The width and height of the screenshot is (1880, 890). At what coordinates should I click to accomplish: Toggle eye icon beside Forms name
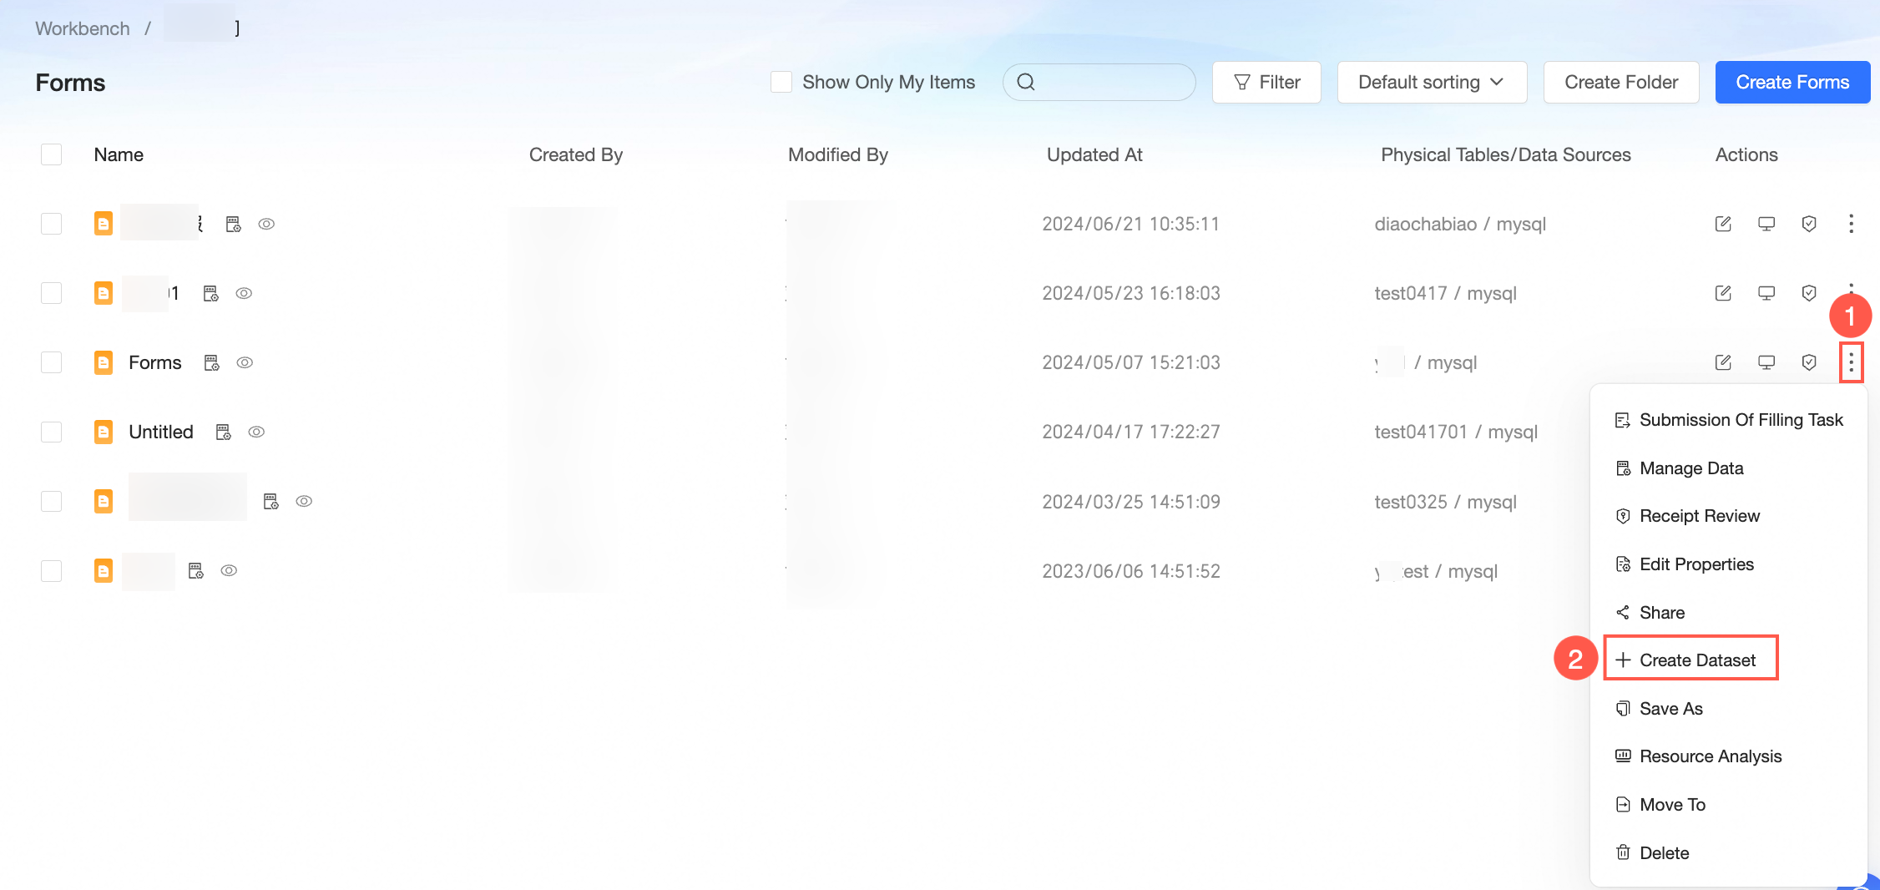pos(245,362)
